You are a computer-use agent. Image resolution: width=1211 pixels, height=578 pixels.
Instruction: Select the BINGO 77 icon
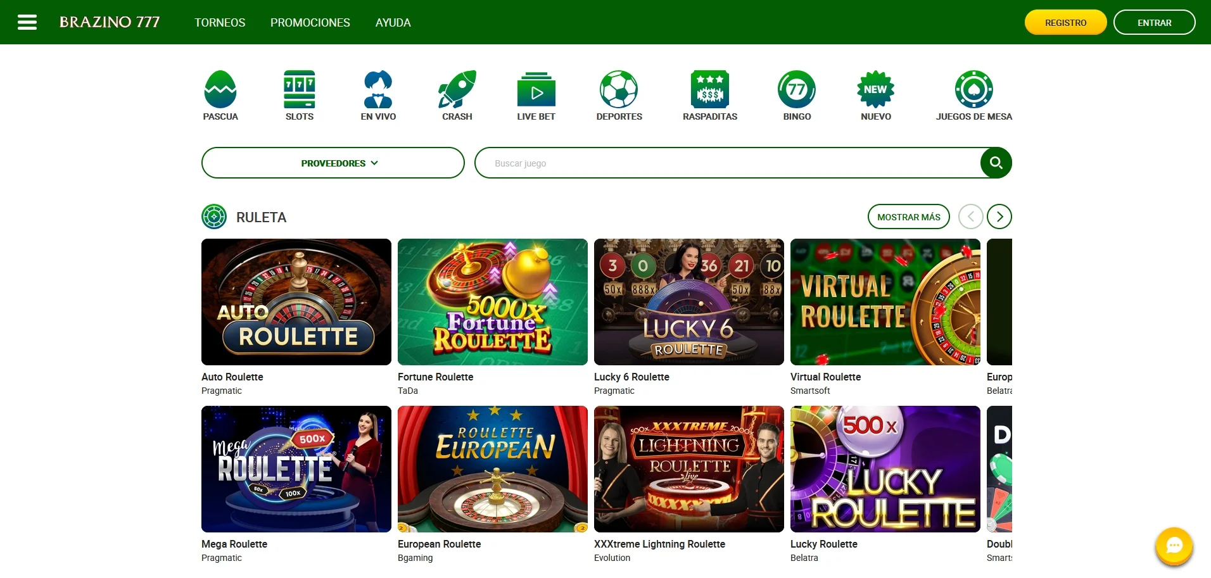797,89
